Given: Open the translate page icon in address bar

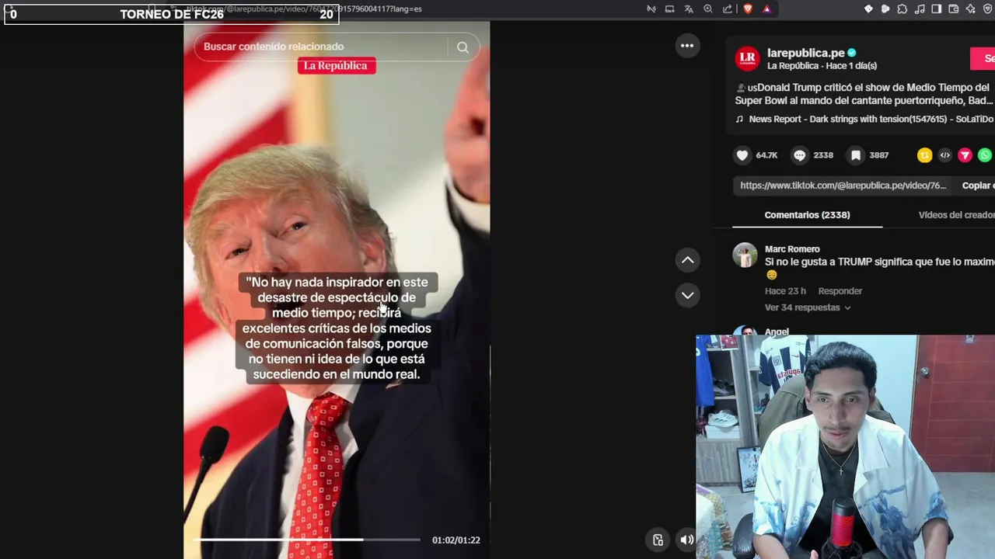Looking at the screenshot, I should [689, 9].
